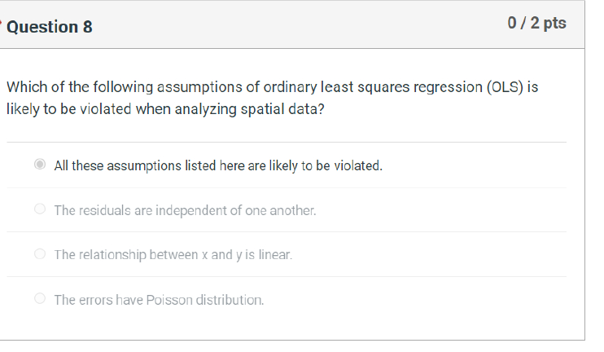The image size is (604, 352).
Task: Choose the "residuals are independent" radio button
Action: click(40, 210)
